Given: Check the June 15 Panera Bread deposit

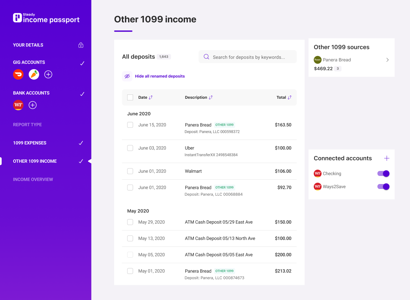Looking at the screenshot, I should point(130,125).
